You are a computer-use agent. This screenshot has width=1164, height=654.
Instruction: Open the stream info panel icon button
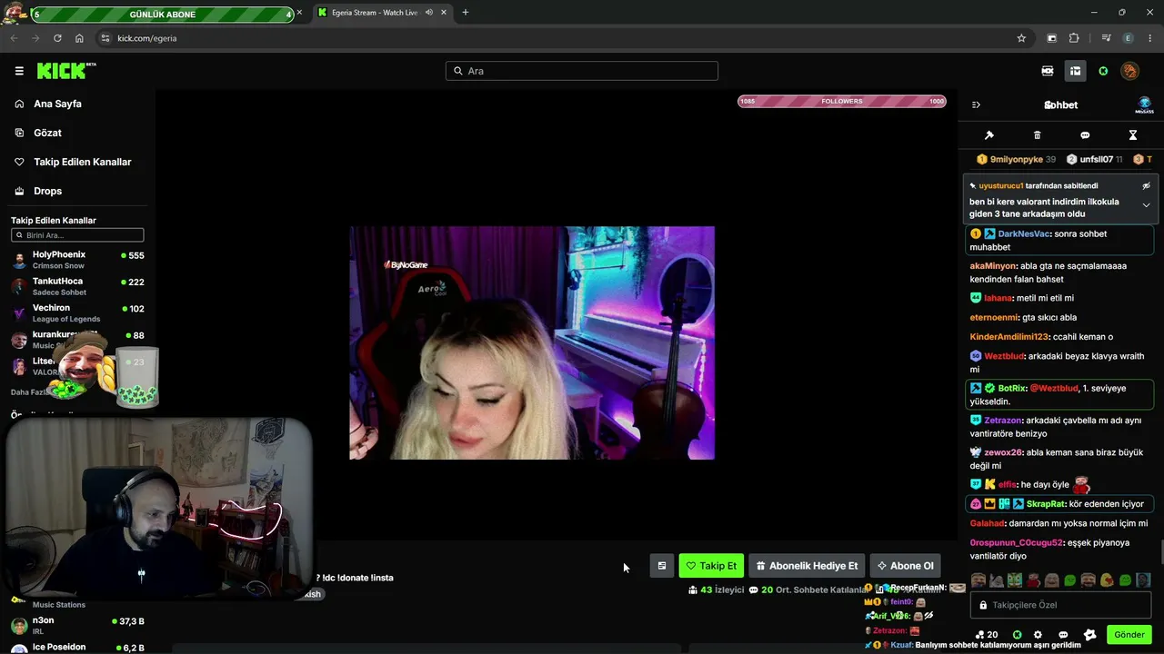[662, 566]
